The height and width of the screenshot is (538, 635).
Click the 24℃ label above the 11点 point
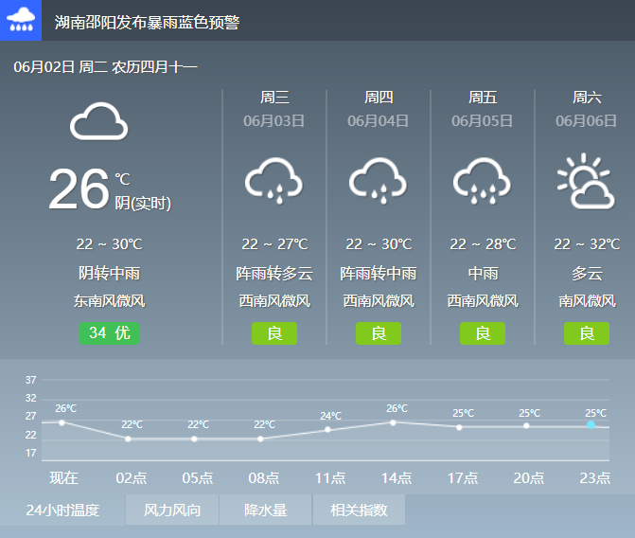[331, 416]
